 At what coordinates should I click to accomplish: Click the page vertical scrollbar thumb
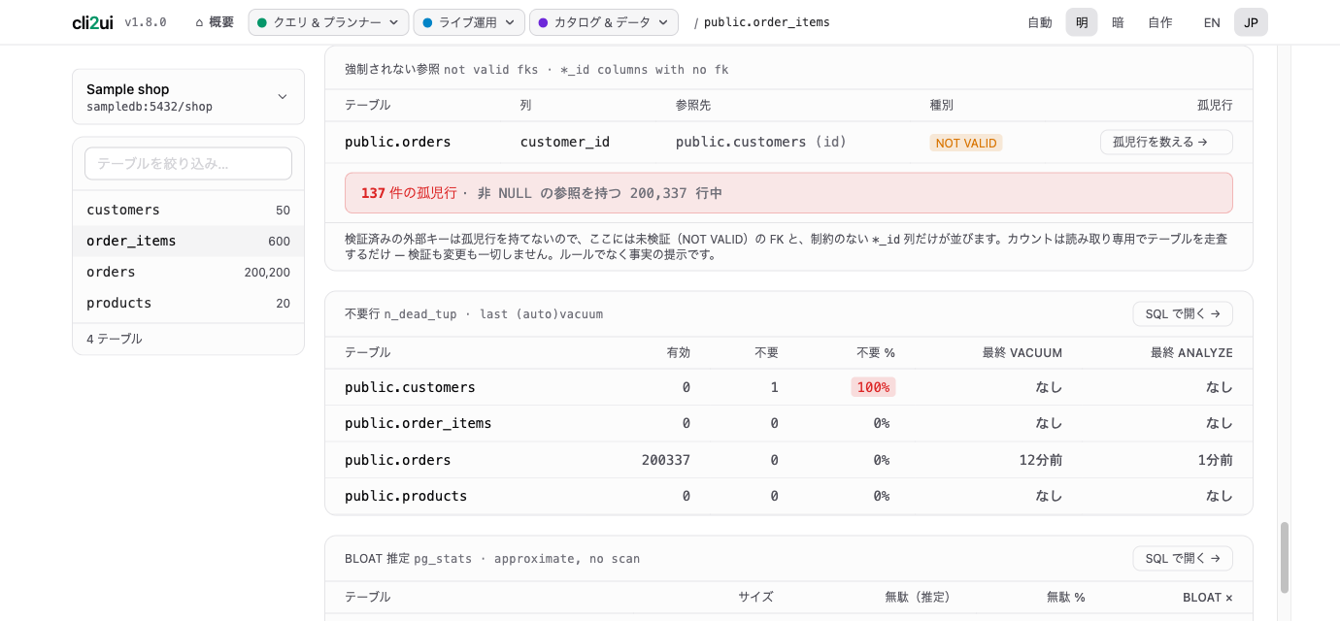(x=1285, y=558)
